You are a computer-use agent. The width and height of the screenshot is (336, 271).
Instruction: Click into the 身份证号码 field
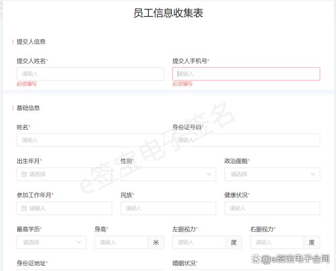(x=246, y=140)
